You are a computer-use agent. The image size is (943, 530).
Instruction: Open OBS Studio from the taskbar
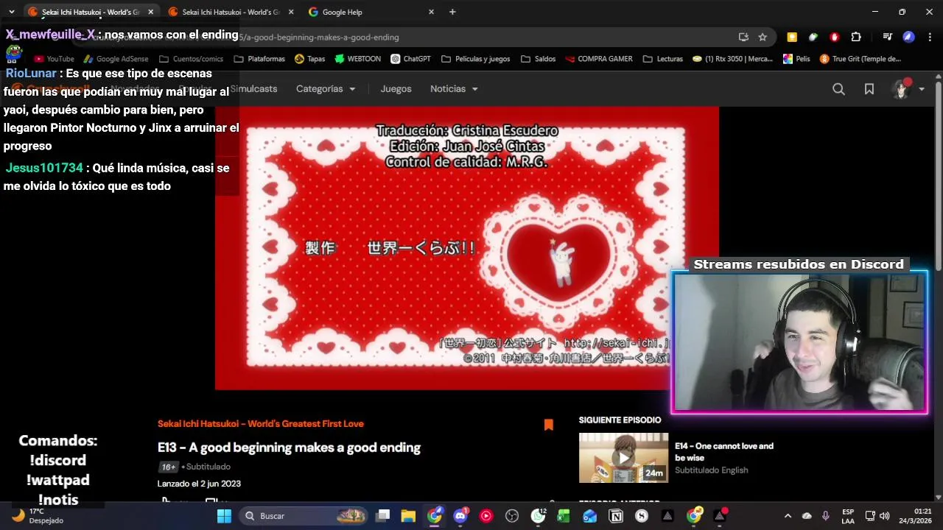point(512,516)
